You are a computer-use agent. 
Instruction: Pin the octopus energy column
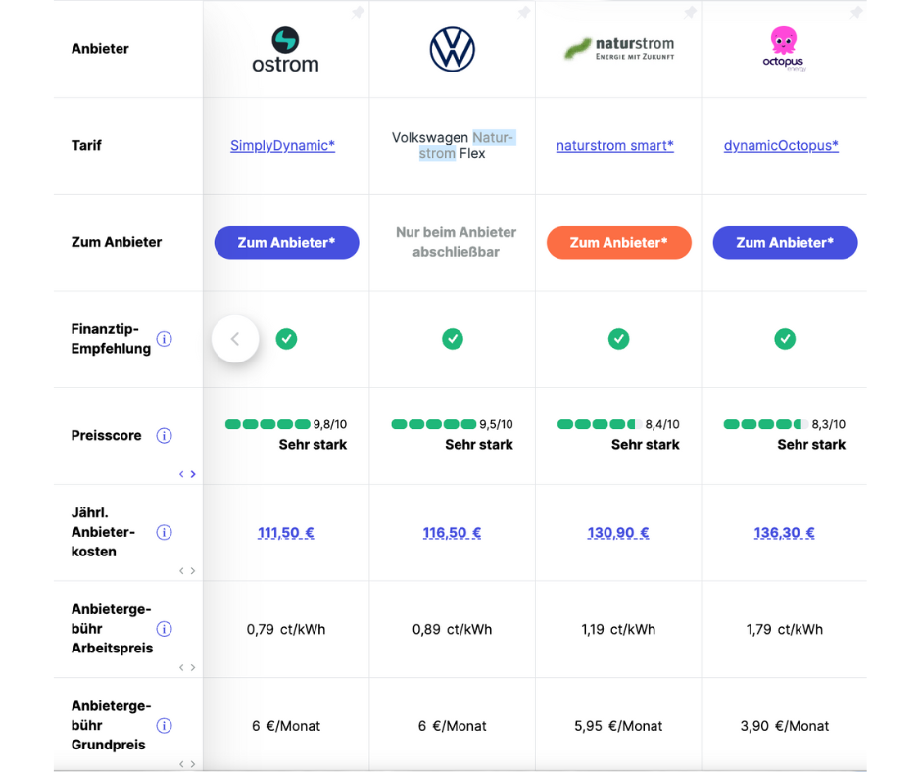tap(855, 13)
